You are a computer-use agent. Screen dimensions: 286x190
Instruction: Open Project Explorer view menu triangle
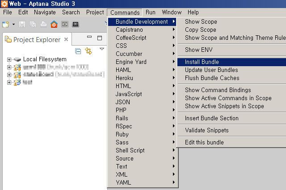(x=102, y=49)
